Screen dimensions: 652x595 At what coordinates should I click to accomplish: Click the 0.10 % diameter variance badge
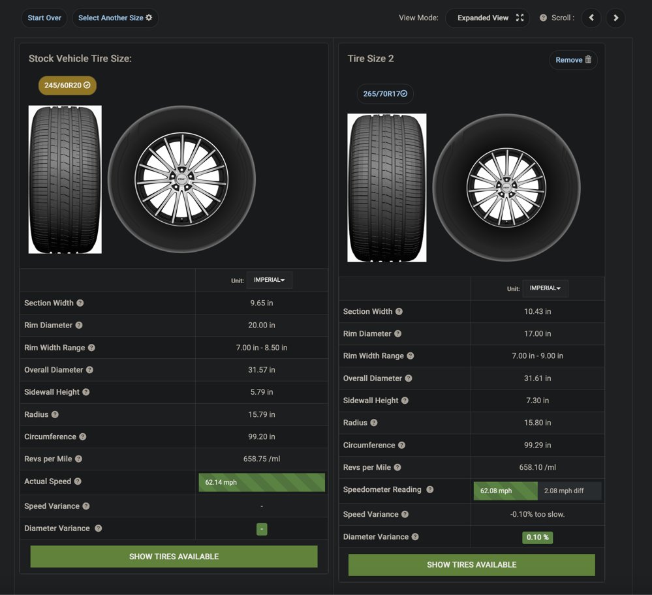[x=538, y=537]
